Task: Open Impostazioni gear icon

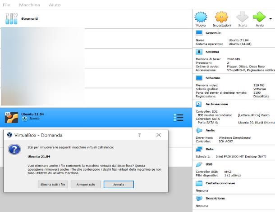Action: (x=221, y=17)
